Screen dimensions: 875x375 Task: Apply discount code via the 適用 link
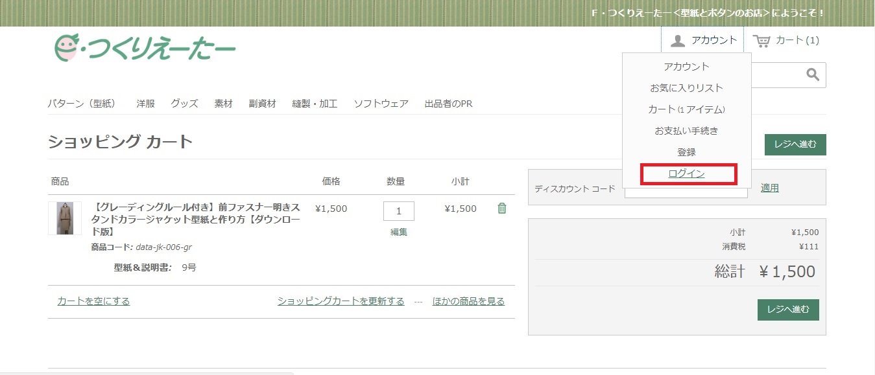click(769, 188)
